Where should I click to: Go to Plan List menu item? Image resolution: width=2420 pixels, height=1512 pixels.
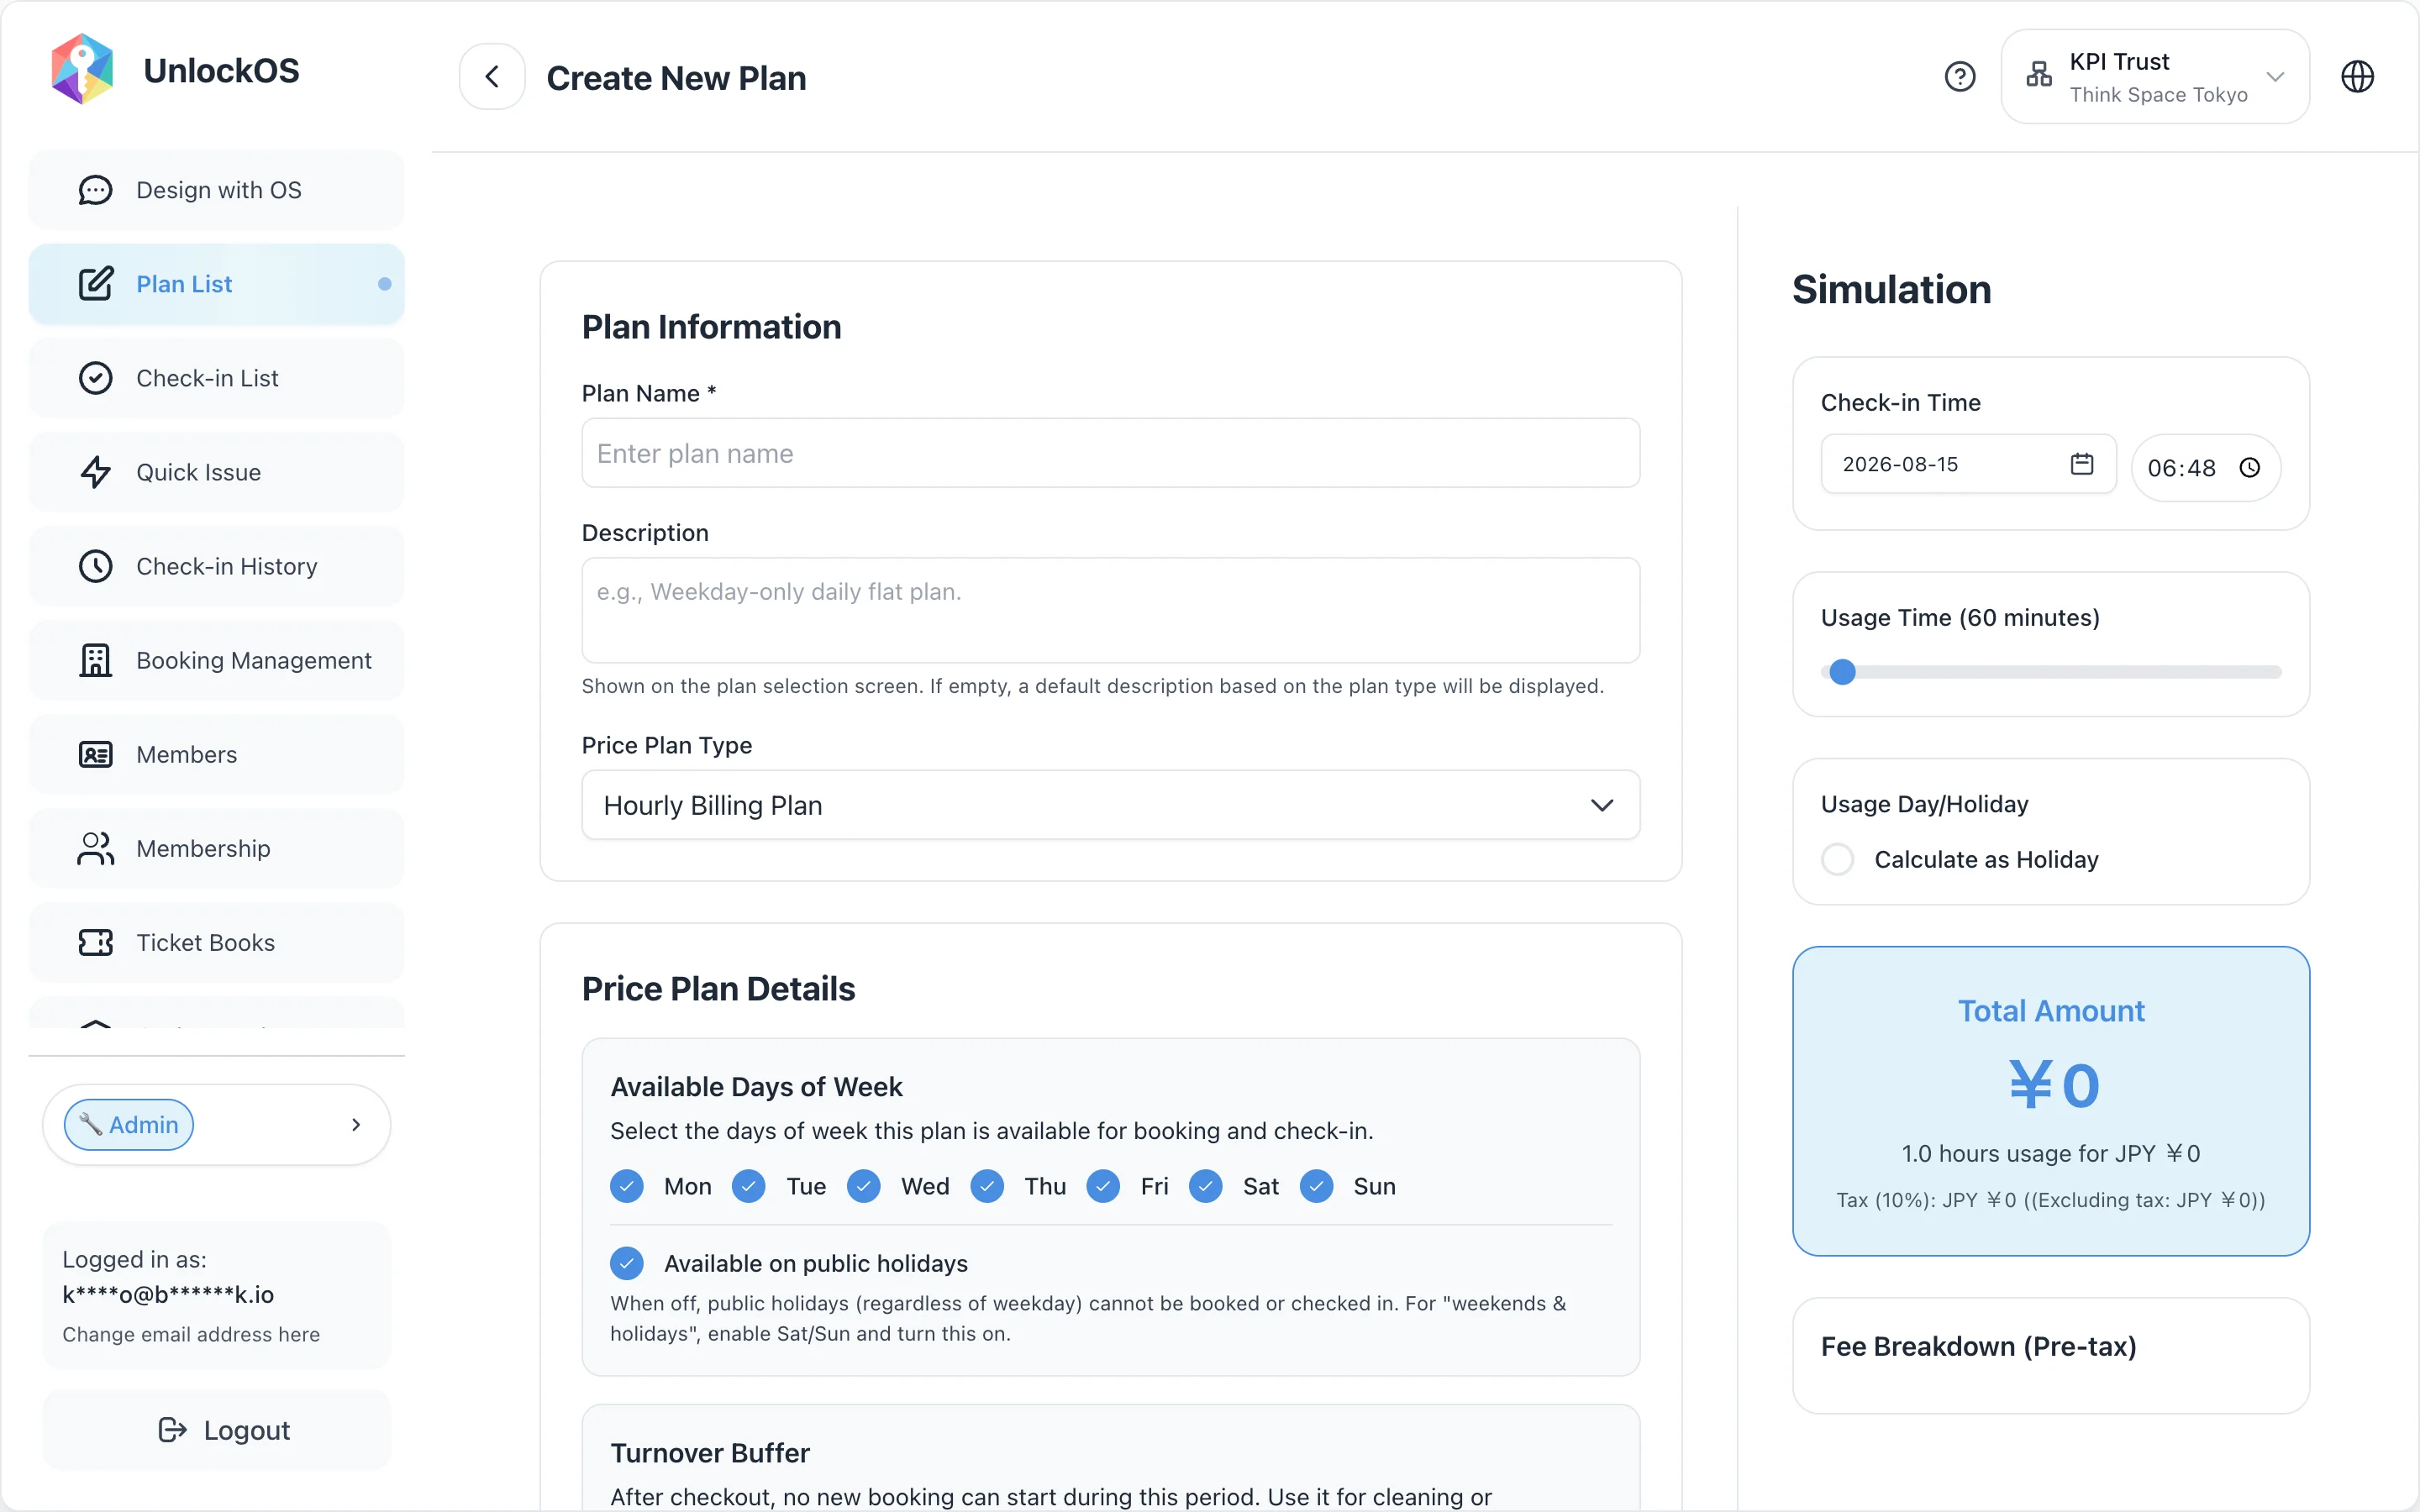(x=217, y=284)
